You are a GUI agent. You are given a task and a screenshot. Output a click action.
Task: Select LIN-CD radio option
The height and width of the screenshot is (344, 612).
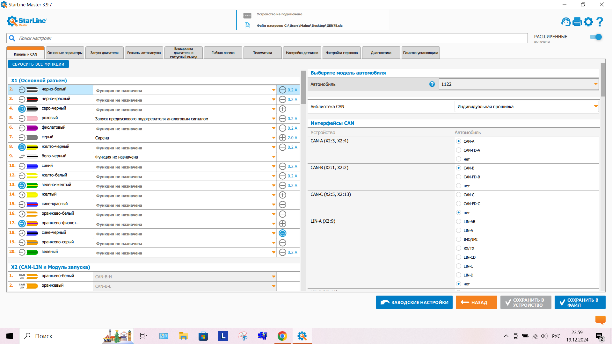[459, 257]
